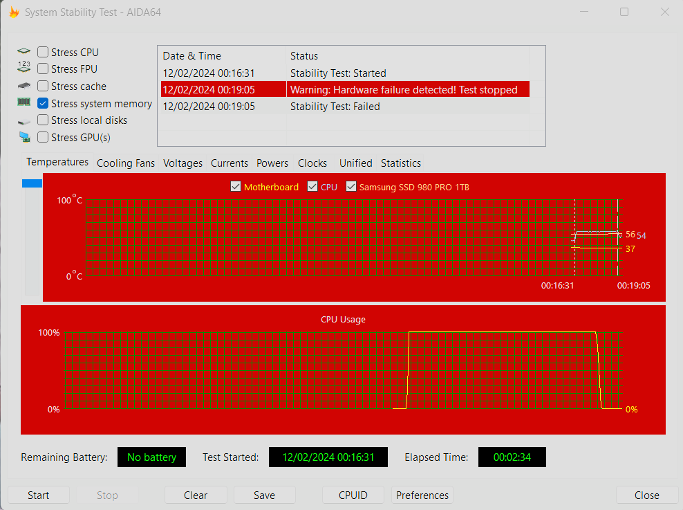Click the Test Started value 12/02/2024 00:16:31
The height and width of the screenshot is (510, 683).
click(328, 457)
